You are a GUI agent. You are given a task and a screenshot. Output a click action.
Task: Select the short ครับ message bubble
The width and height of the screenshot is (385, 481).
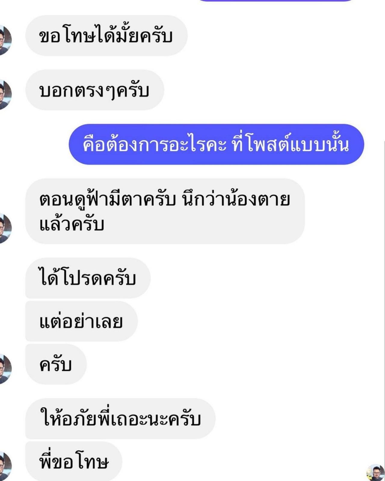pyautogui.click(x=56, y=364)
